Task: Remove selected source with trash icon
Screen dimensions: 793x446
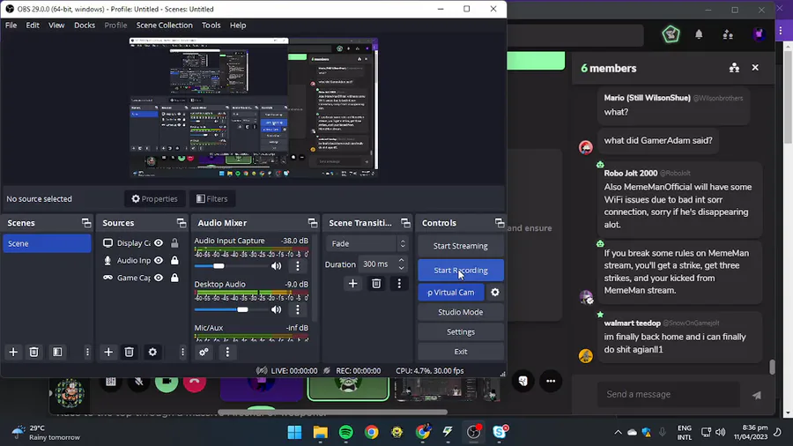Action: 129,352
